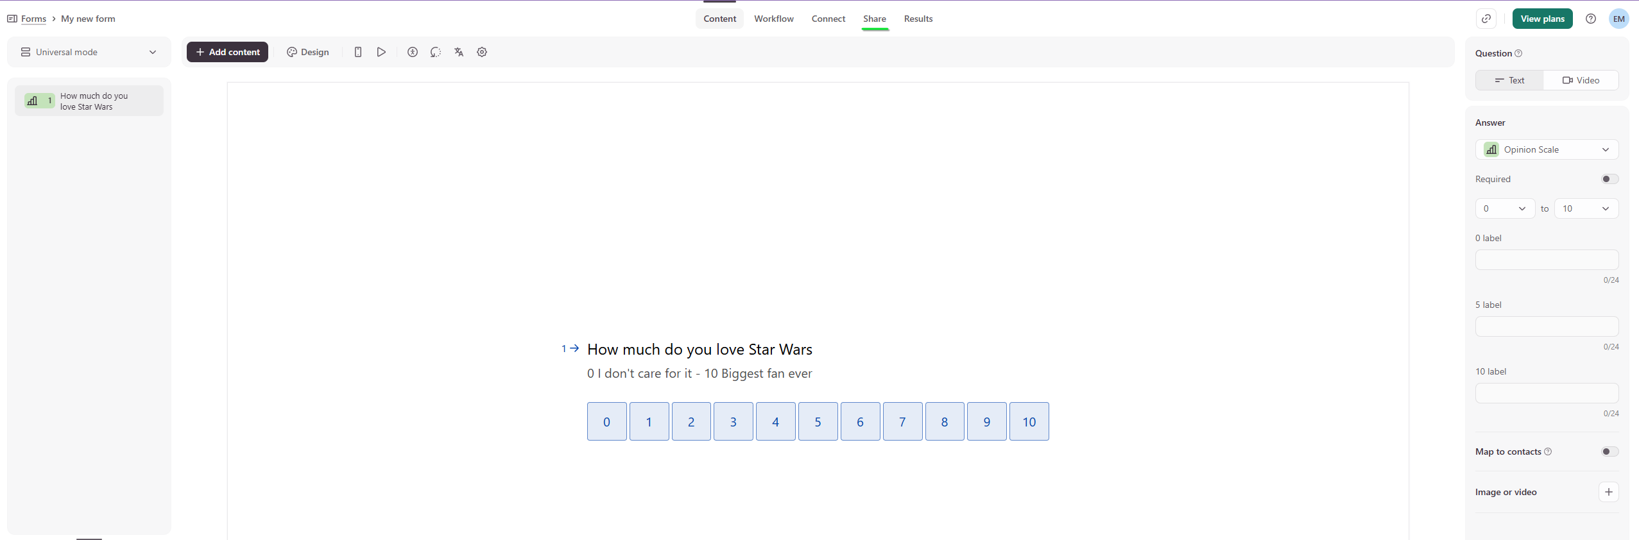The image size is (1639, 540).
Task: Select Text question type
Action: (1509, 80)
